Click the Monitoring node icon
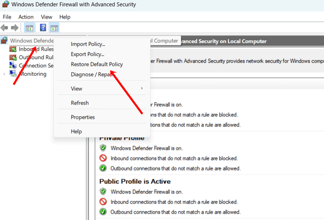This screenshot has height=220, width=324. pos(13,74)
